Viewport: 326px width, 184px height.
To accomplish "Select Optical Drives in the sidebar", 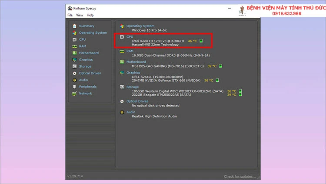I will (x=90, y=73).
